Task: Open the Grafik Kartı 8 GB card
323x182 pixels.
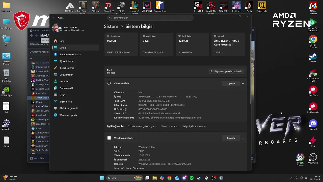Action: (x=157, y=44)
